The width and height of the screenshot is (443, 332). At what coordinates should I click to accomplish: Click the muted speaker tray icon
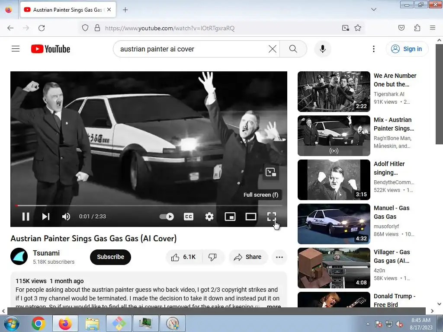(x=399, y=324)
